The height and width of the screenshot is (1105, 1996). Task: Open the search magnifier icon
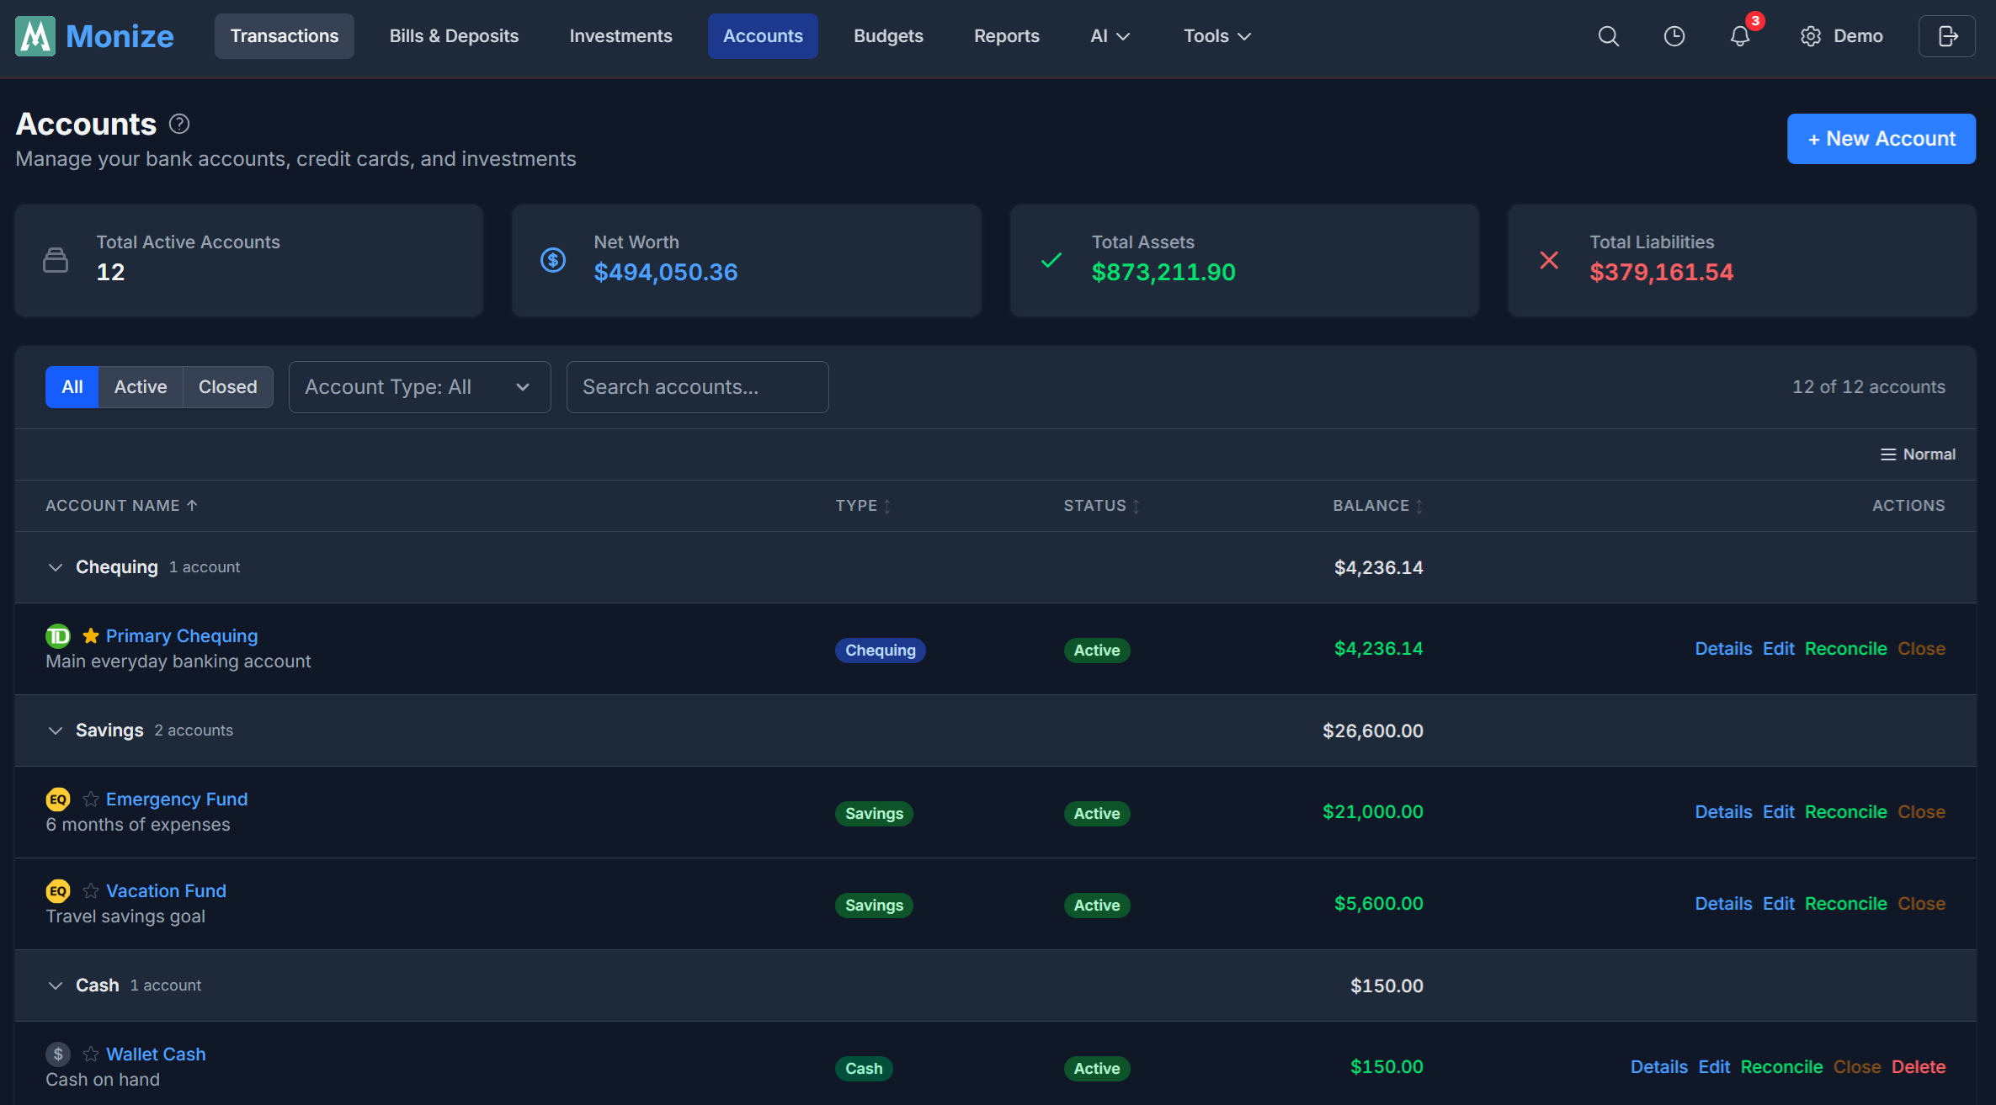(x=1608, y=36)
